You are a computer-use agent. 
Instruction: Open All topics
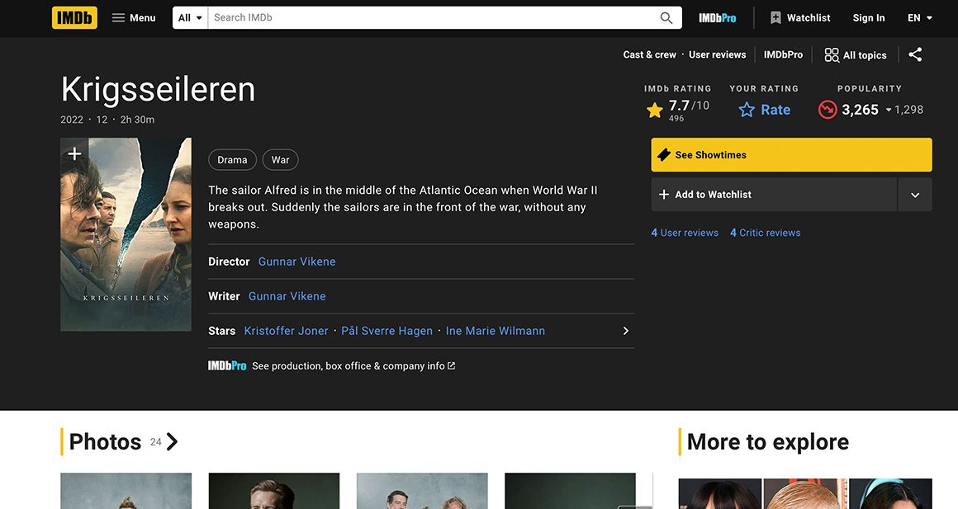(x=856, y=55)
